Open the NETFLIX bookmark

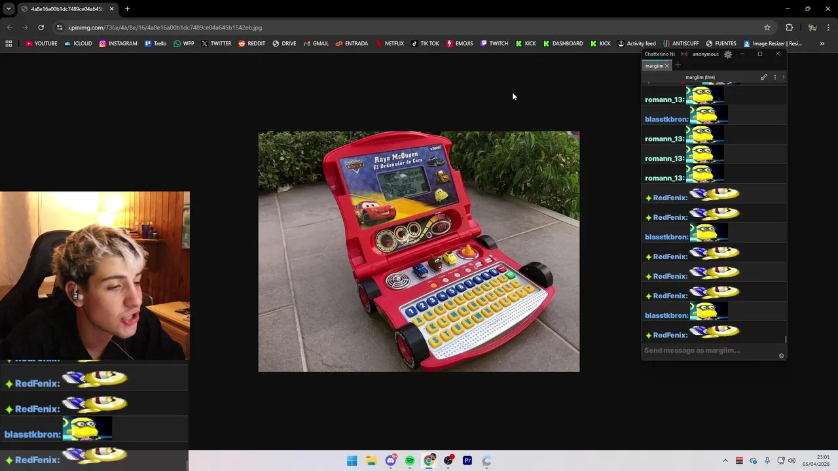coord(390,43)
